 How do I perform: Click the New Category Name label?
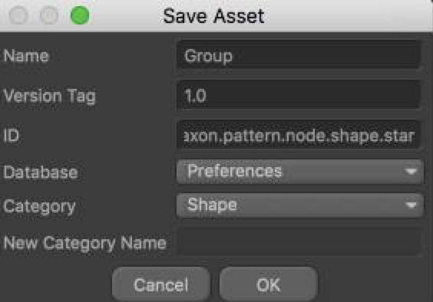(x=84, y=244)
